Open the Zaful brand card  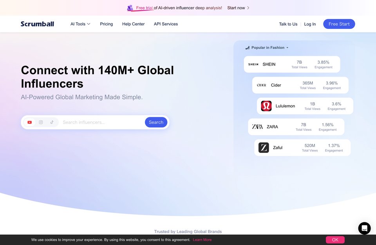(x=302, y=148)
